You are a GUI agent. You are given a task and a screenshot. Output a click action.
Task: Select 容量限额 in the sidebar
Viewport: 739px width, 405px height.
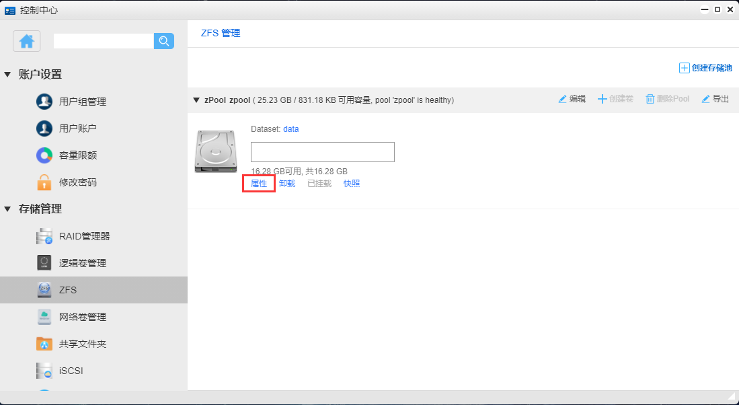tap(78, 155)
